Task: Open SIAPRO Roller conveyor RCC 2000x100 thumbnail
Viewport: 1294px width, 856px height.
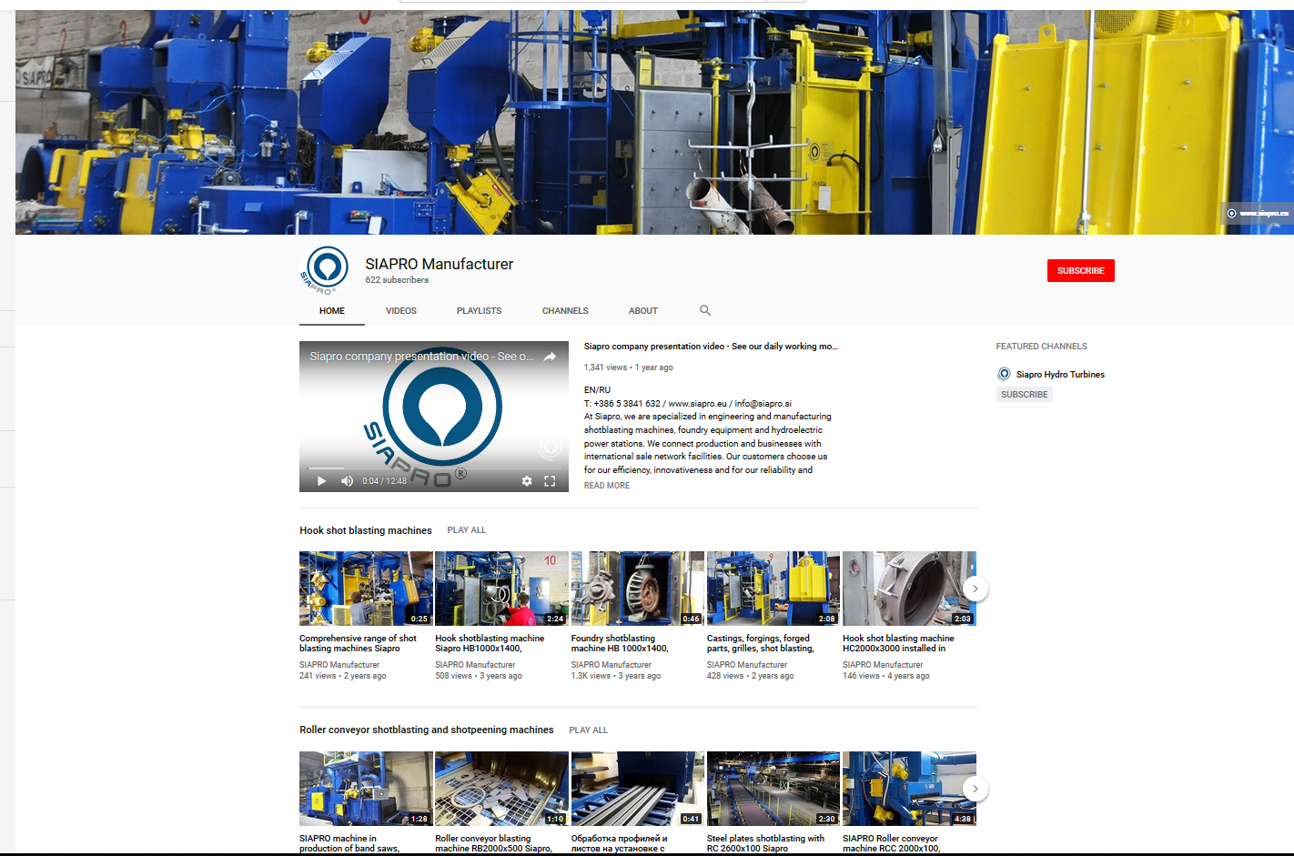Action: pos(909,789)
